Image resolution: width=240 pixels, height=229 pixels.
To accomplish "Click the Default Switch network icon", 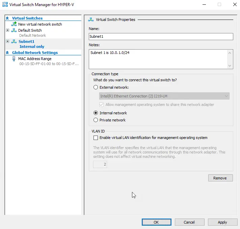I will (14, 30).
